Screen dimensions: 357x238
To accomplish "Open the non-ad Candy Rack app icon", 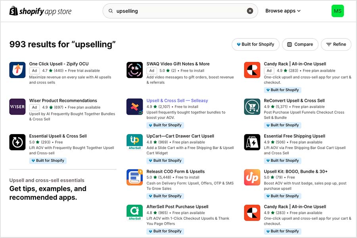I will point(252,213).
